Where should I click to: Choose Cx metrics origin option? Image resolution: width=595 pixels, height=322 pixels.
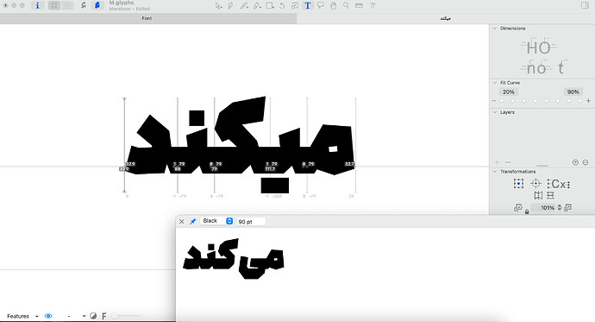click(558, 184)
